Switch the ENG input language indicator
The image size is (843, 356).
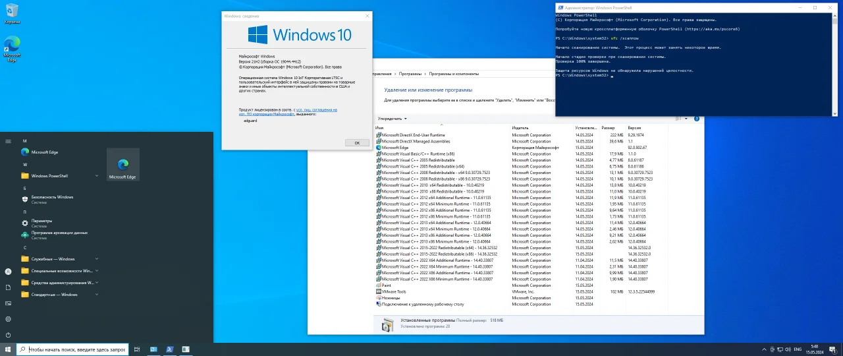[798, 349]
